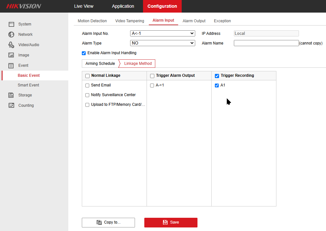Click the Alarm Name text field
Image resolution: width=326 pixels, height=231 pixels.
pos(266,43)
